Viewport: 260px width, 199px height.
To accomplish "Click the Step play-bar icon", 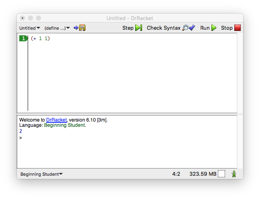I will click(138, 28).
